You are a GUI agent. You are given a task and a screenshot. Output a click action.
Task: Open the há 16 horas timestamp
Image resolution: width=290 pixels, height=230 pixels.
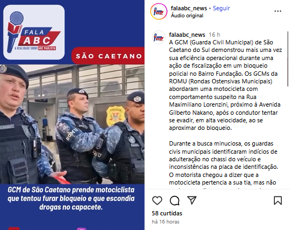(x=166, y=222)
